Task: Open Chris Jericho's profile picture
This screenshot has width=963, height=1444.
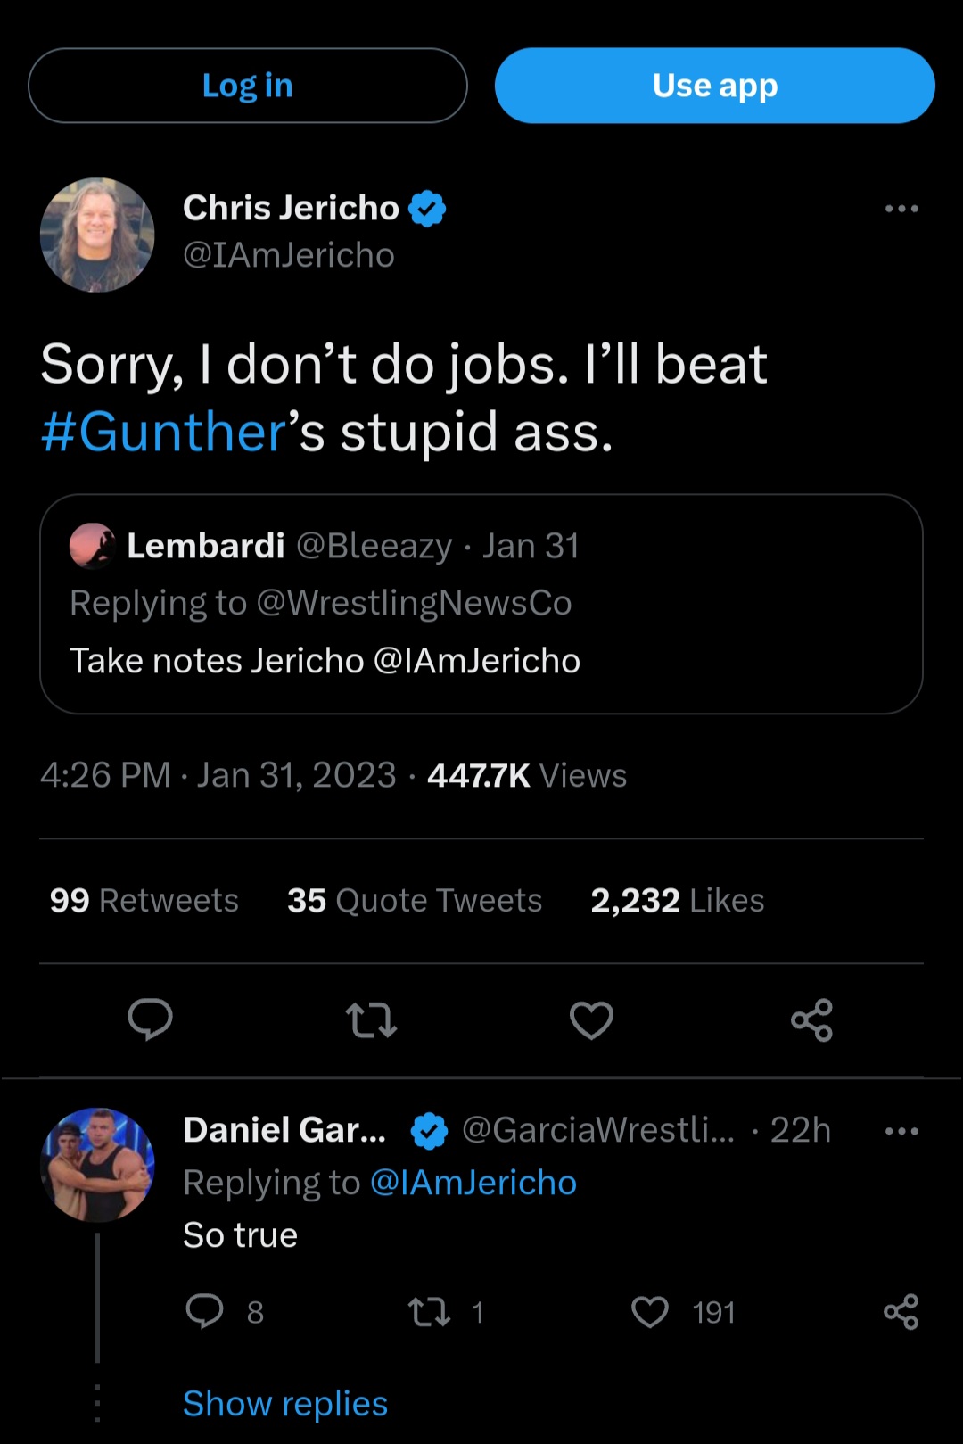Action: pyautogui.click(x=97, y=235)
